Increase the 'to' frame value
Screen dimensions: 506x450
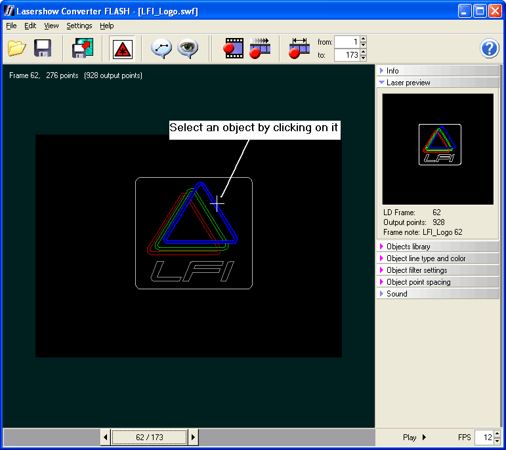(x=364, y=52)
